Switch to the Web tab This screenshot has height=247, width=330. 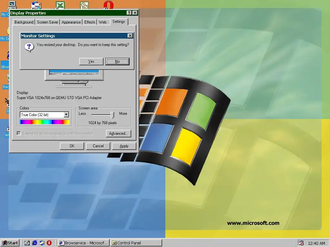tap(103, 22)
